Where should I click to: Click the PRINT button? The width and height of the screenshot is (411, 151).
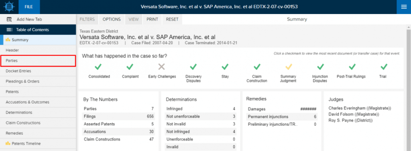[152, 19]
